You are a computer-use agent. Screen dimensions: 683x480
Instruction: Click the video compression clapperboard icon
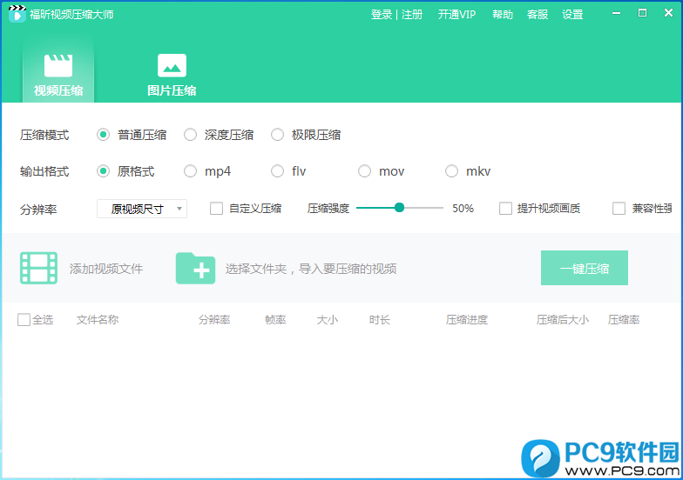coord(58,65)
